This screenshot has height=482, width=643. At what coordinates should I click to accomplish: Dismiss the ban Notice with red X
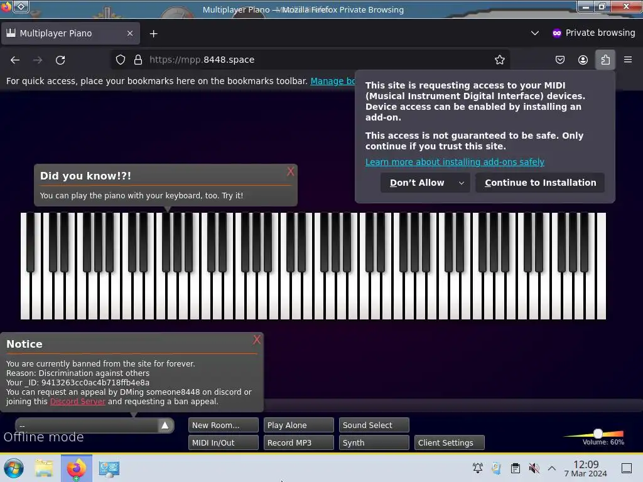click(x=257, y=340)
